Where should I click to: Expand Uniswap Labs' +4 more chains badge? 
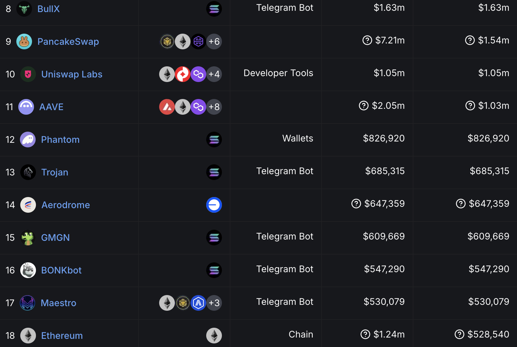[214, 74]
